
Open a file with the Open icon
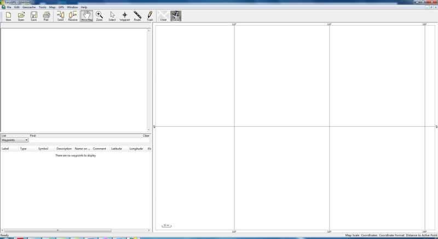21,16
